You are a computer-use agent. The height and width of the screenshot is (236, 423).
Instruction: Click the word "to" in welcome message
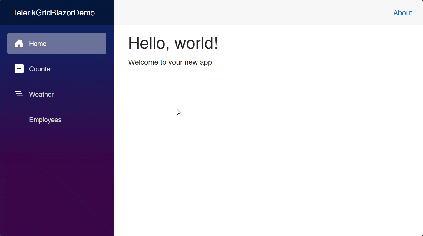[163, 62]
